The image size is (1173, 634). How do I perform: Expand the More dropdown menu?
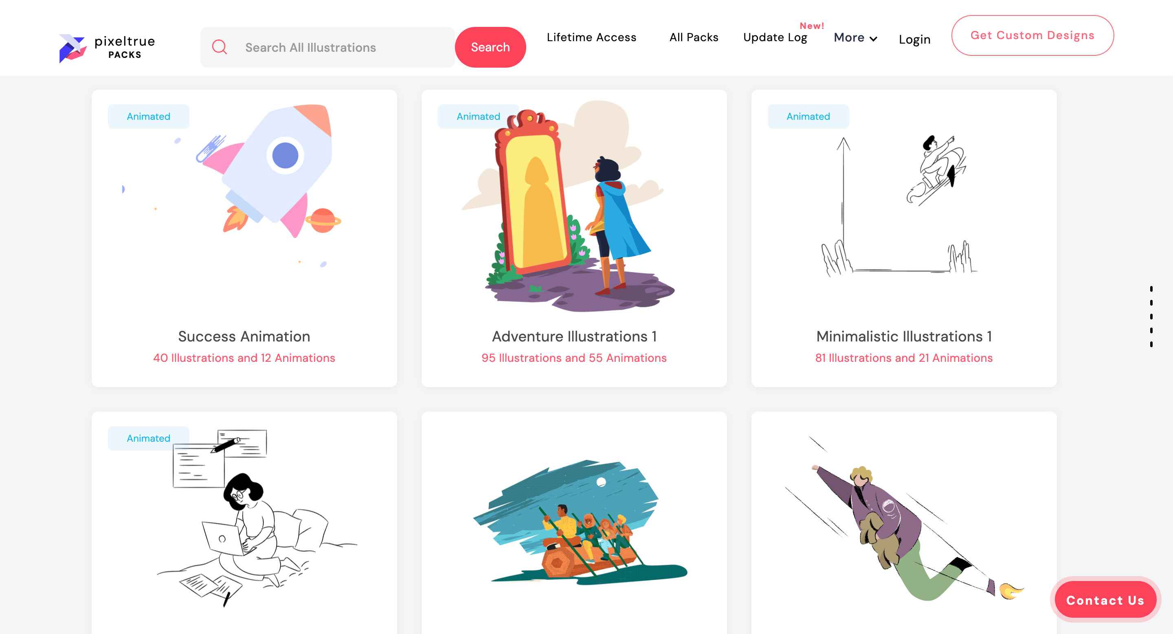coord(855,38)
